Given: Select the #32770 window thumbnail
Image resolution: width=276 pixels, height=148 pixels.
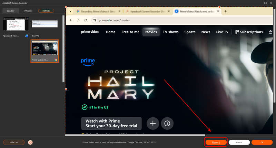Looking at the screenshot, I should tap(45, 24).
